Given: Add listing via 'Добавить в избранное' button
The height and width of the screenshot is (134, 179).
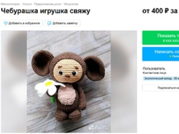Looking at the screenshot, I should point(22,23).
